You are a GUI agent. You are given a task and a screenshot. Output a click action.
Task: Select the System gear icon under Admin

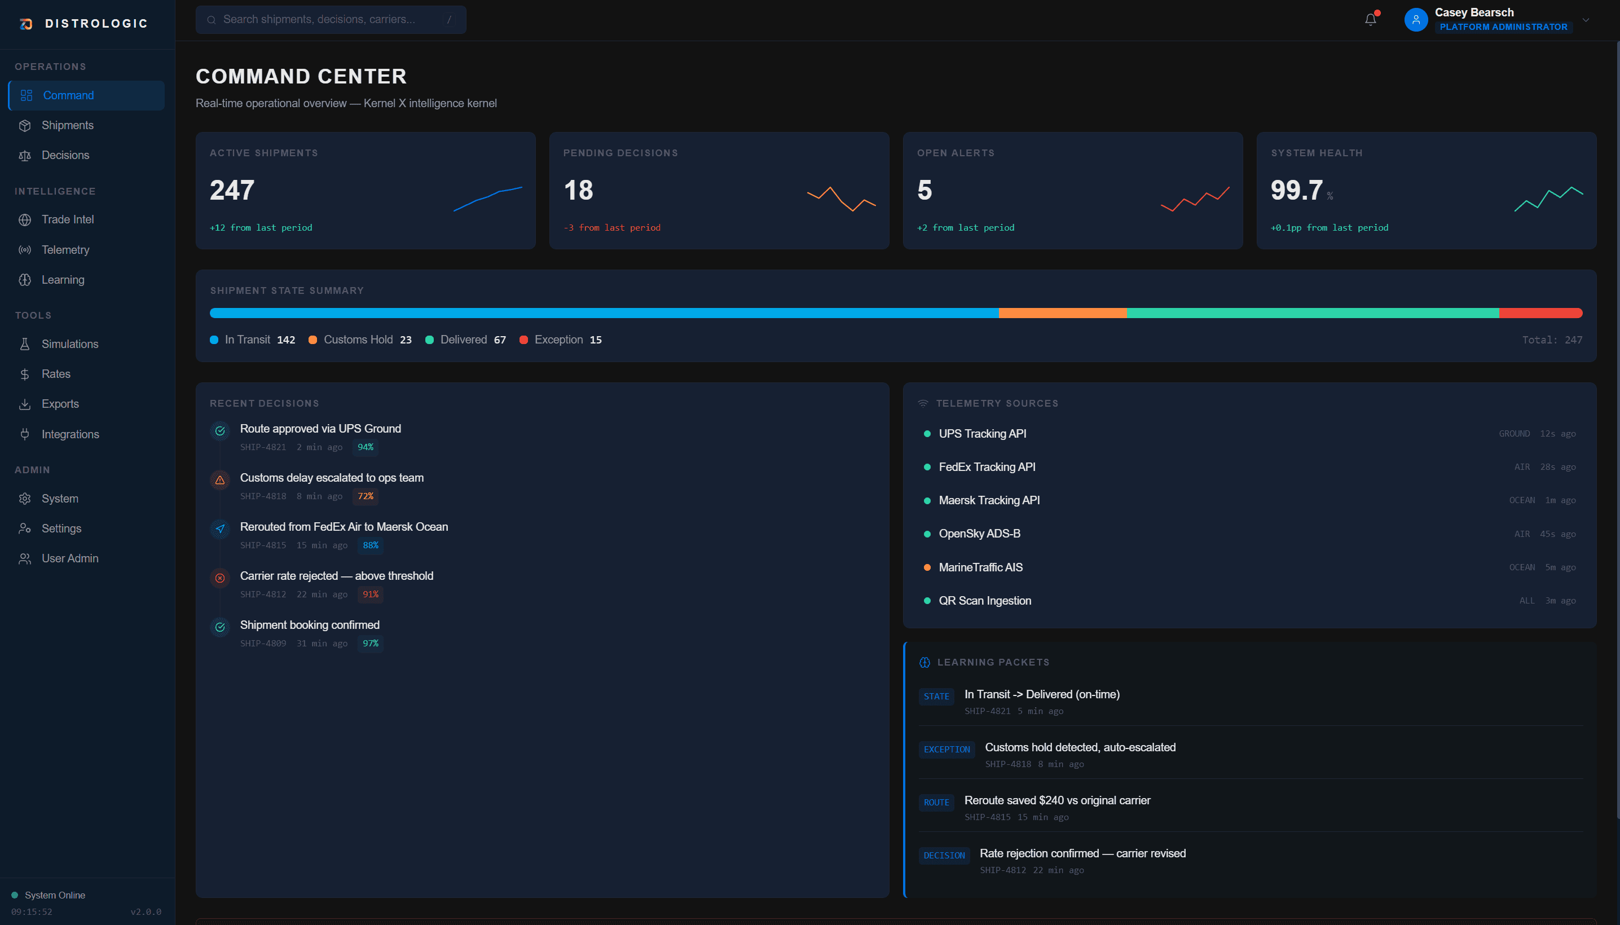point(25,498)
